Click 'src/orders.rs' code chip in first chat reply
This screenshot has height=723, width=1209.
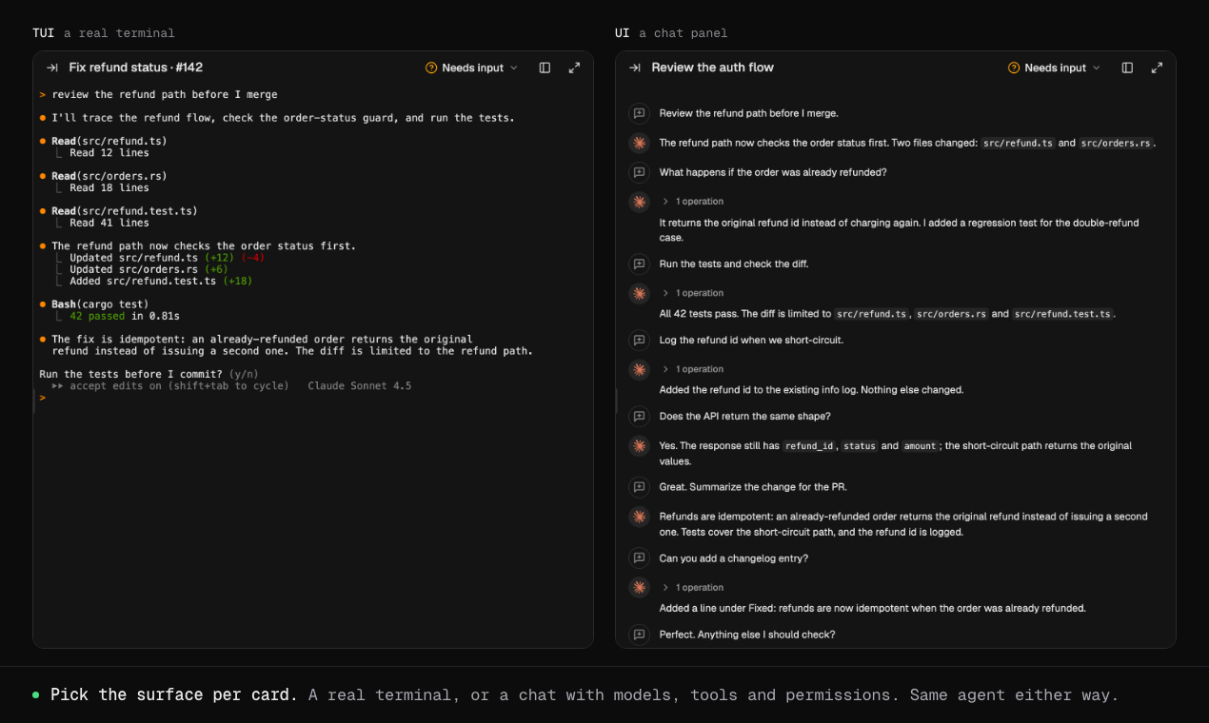coord(1116,143)
